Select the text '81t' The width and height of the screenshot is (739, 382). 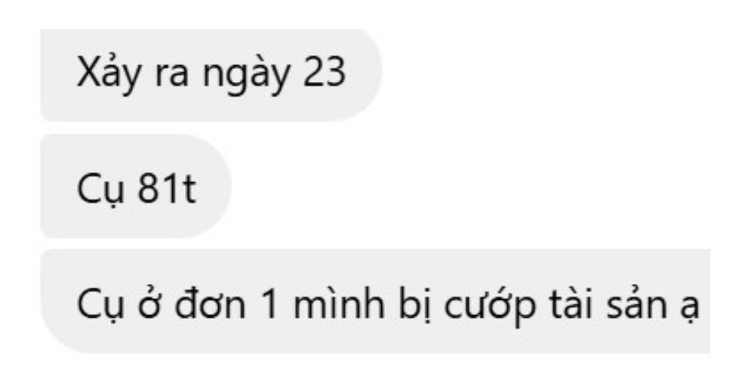[166, 189]
